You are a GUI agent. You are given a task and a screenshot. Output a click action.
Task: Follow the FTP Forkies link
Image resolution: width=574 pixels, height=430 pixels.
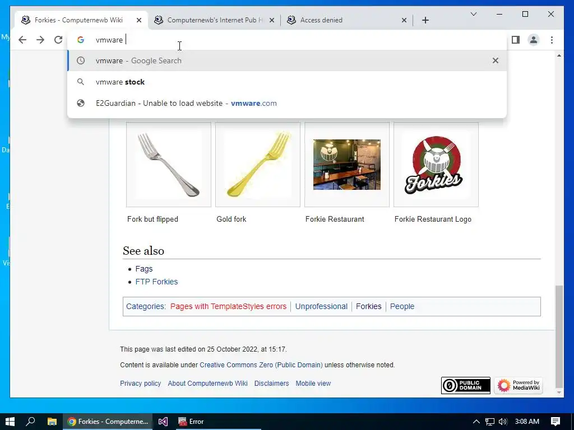(x=156, y=282)
